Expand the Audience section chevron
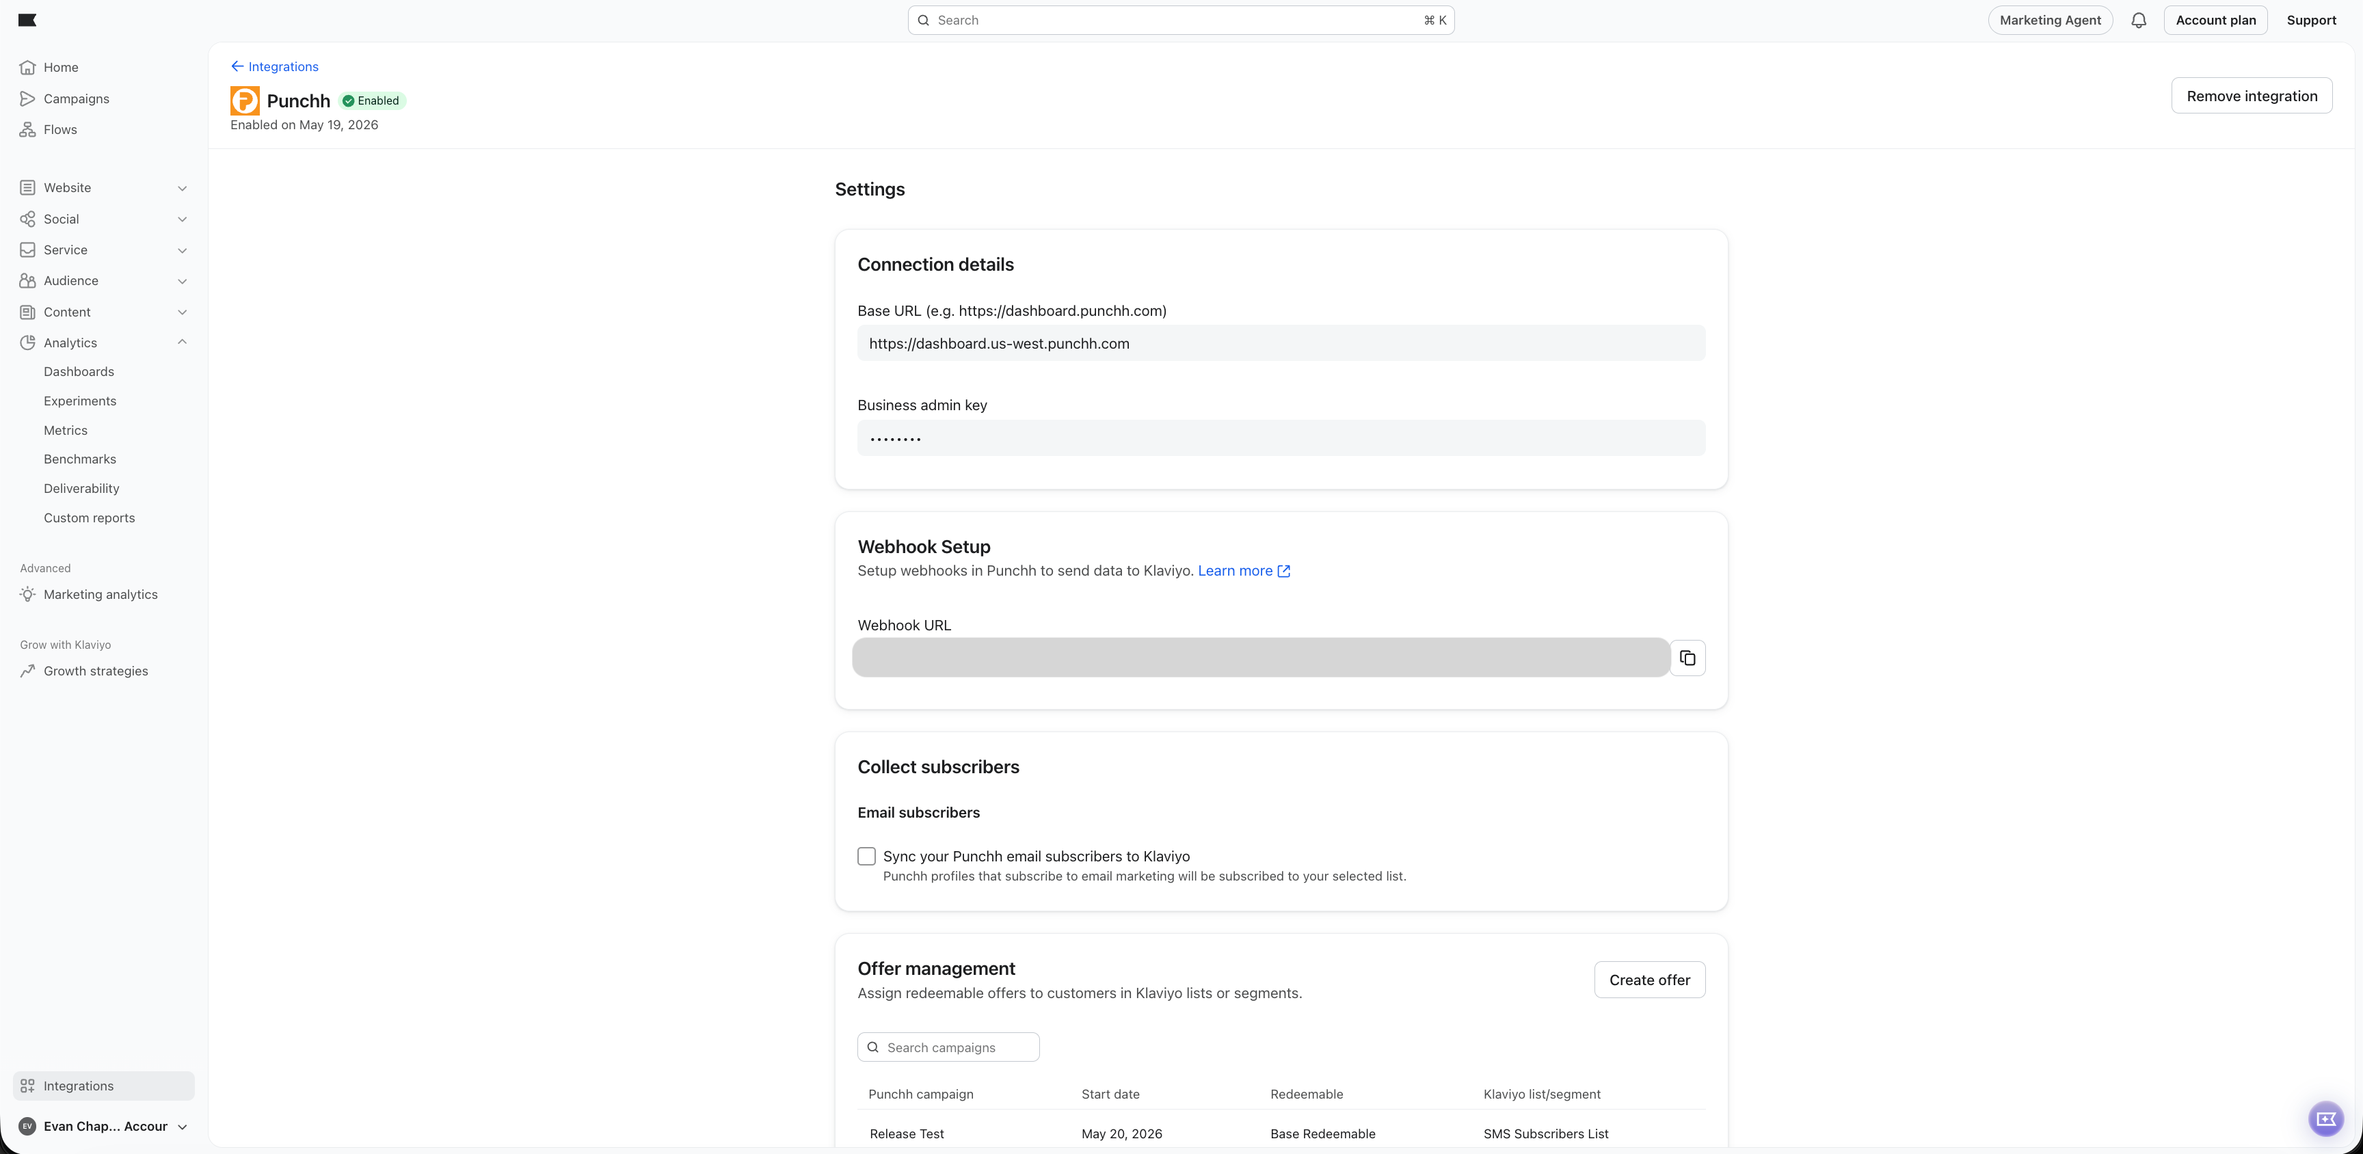This screenshot has width=2363, height=1154. coord(182,282)
